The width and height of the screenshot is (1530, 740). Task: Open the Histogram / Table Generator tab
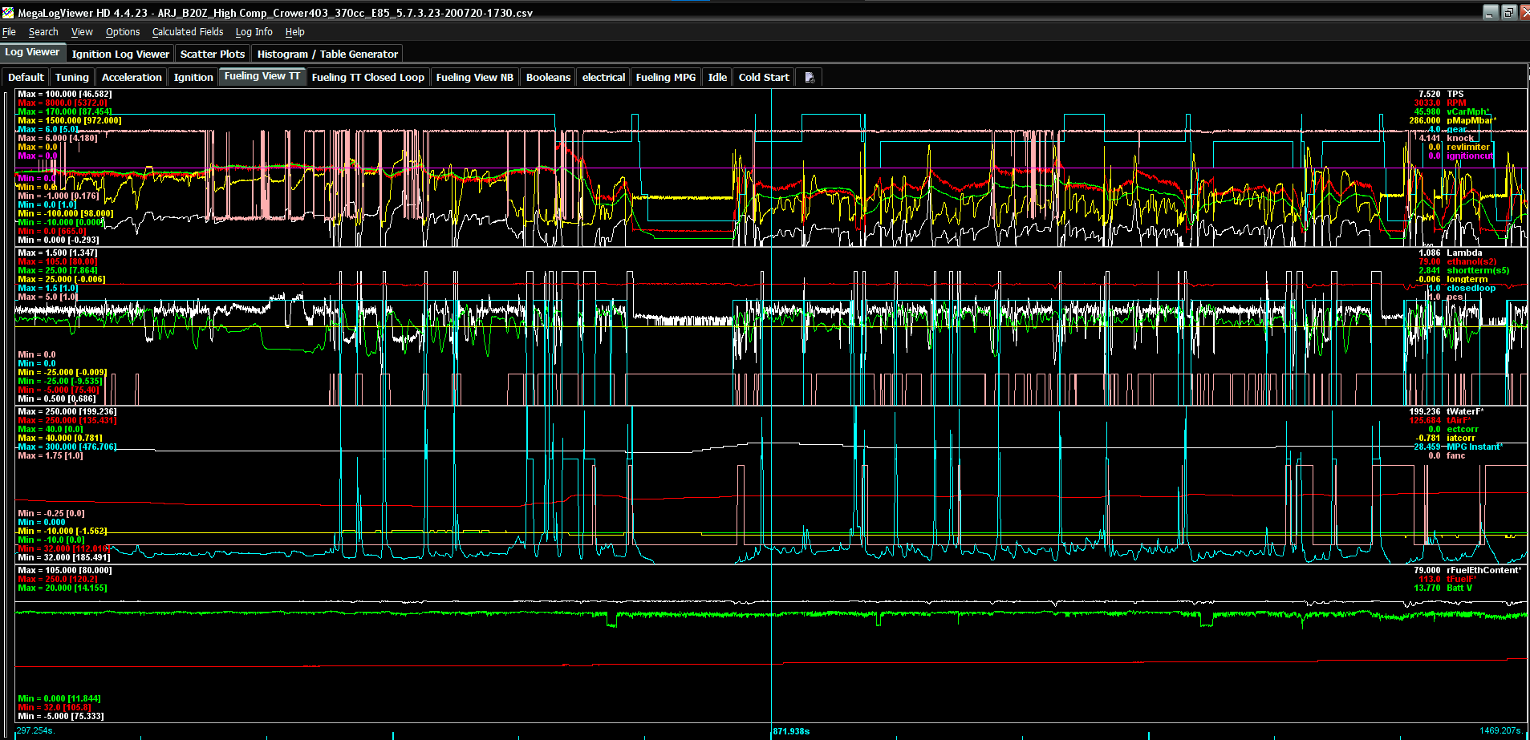(327, 54)
